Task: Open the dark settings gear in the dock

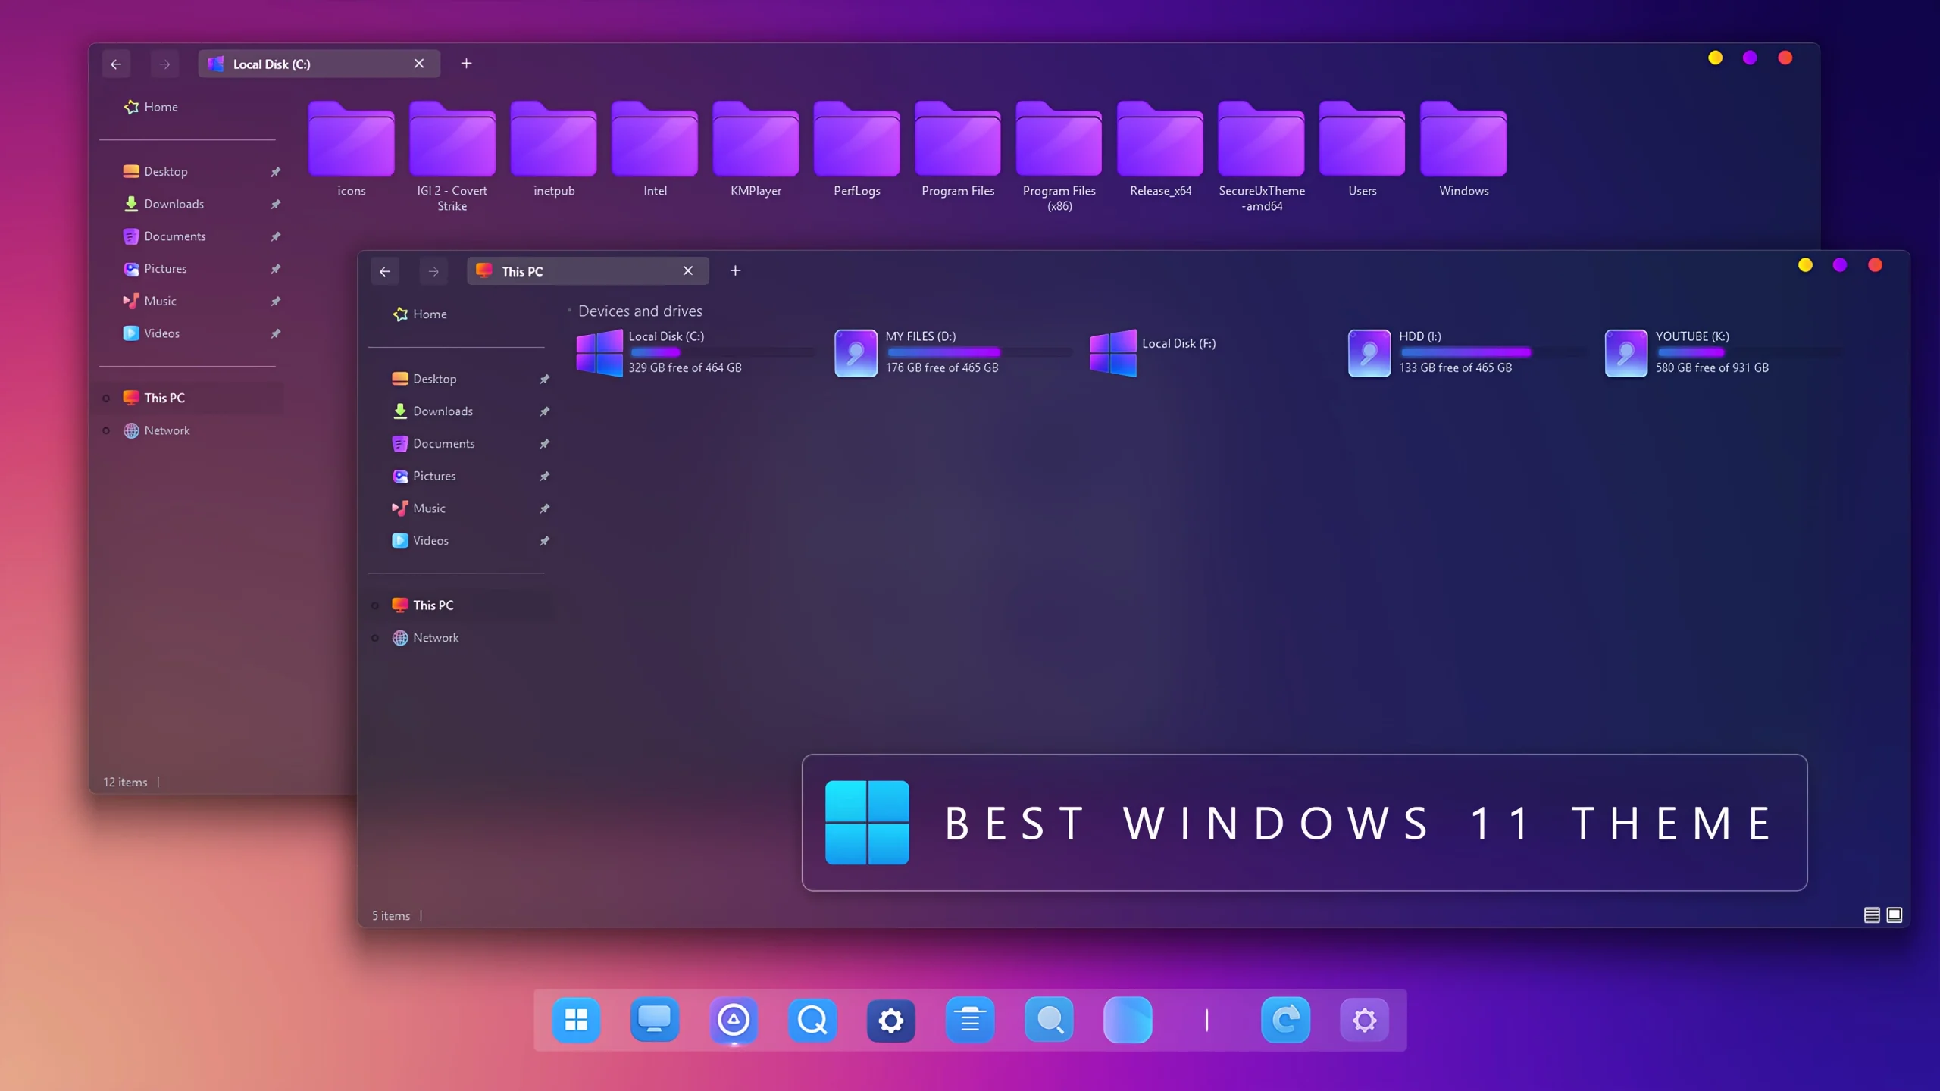Action: 891,1020
